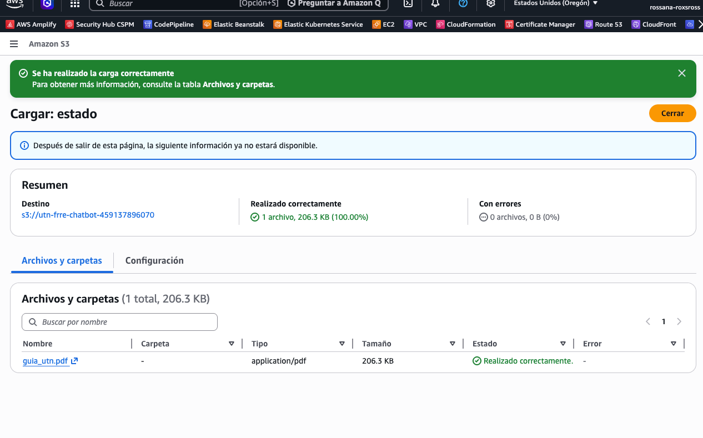
Task: Sort by the Nombre column header
Action: coord(37,344)
